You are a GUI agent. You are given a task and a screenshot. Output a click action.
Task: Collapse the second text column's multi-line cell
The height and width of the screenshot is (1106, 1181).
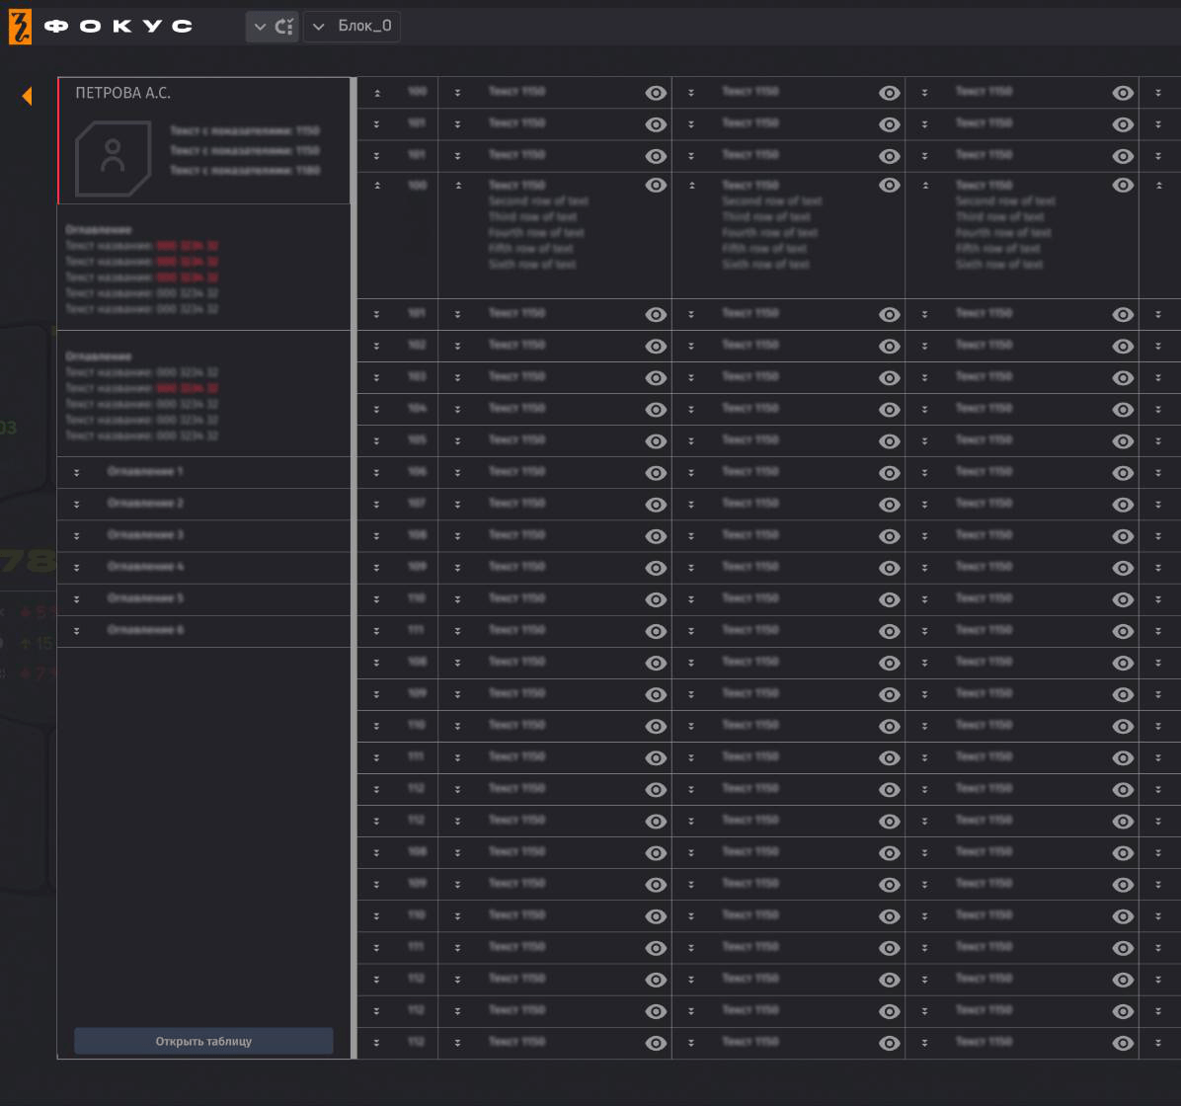tap(691, 186)
